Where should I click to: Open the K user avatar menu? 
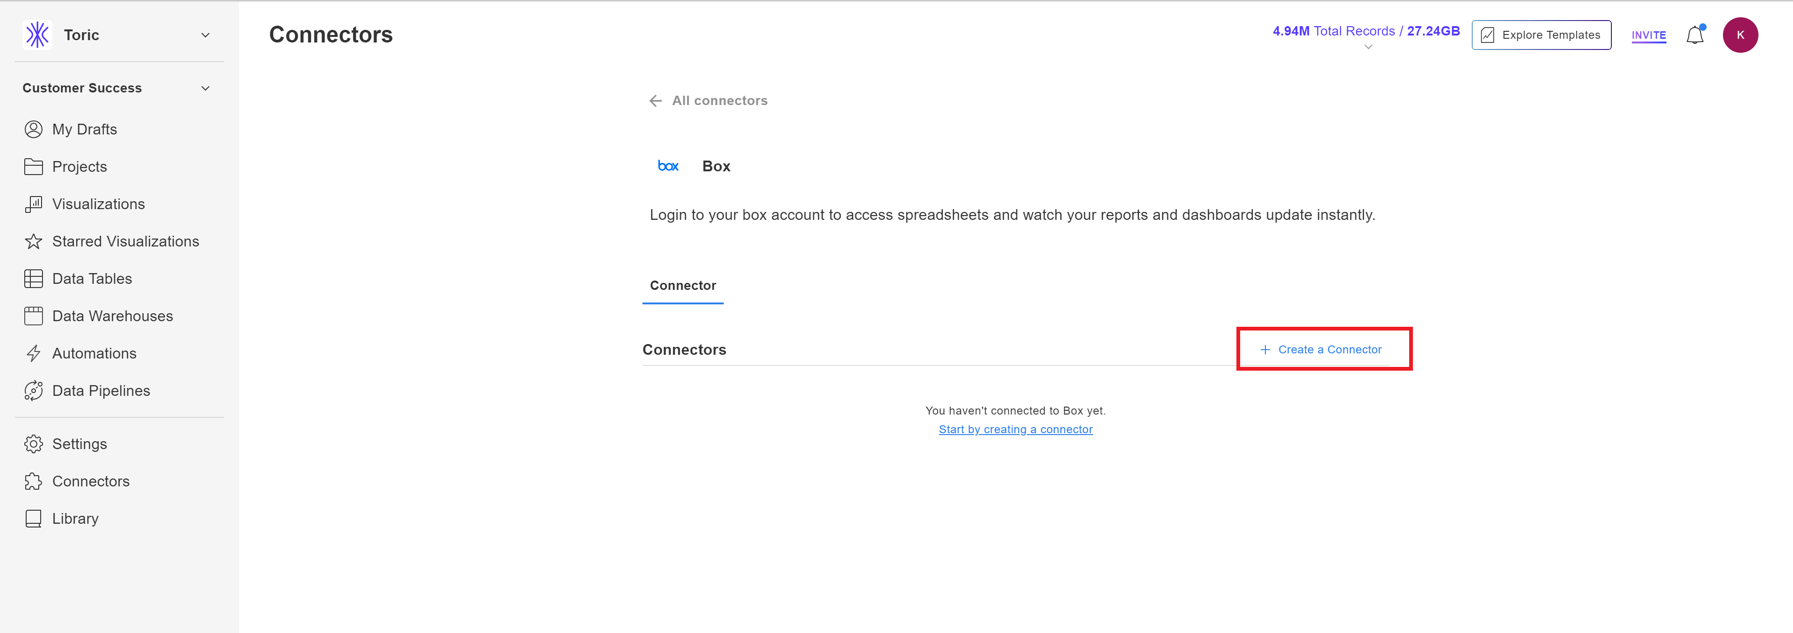[x=1740, y=35]
